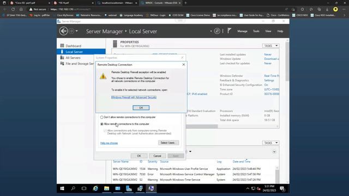Click the vertical scrollbar of Server Manager
The width and height of the screenshot is (349, 196).
287,61
